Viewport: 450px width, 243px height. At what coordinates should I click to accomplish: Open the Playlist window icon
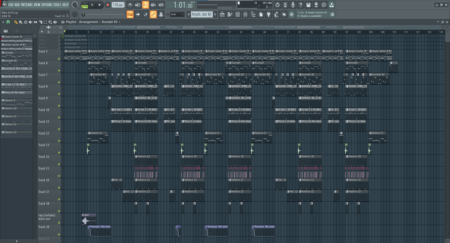(222, 14)
